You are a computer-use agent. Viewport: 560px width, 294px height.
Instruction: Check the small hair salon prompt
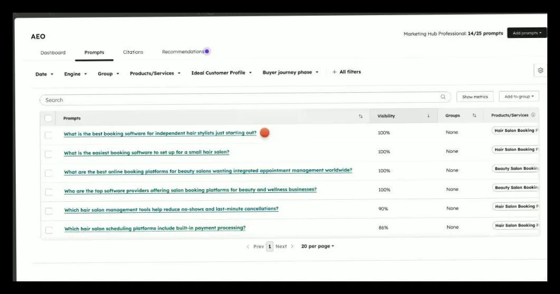click(x=48, y=154)
